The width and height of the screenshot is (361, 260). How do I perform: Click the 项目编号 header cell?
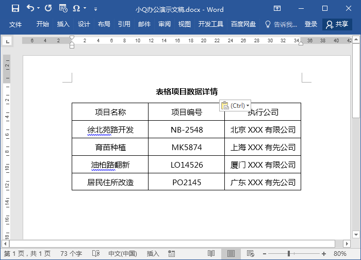click(187, 112)
